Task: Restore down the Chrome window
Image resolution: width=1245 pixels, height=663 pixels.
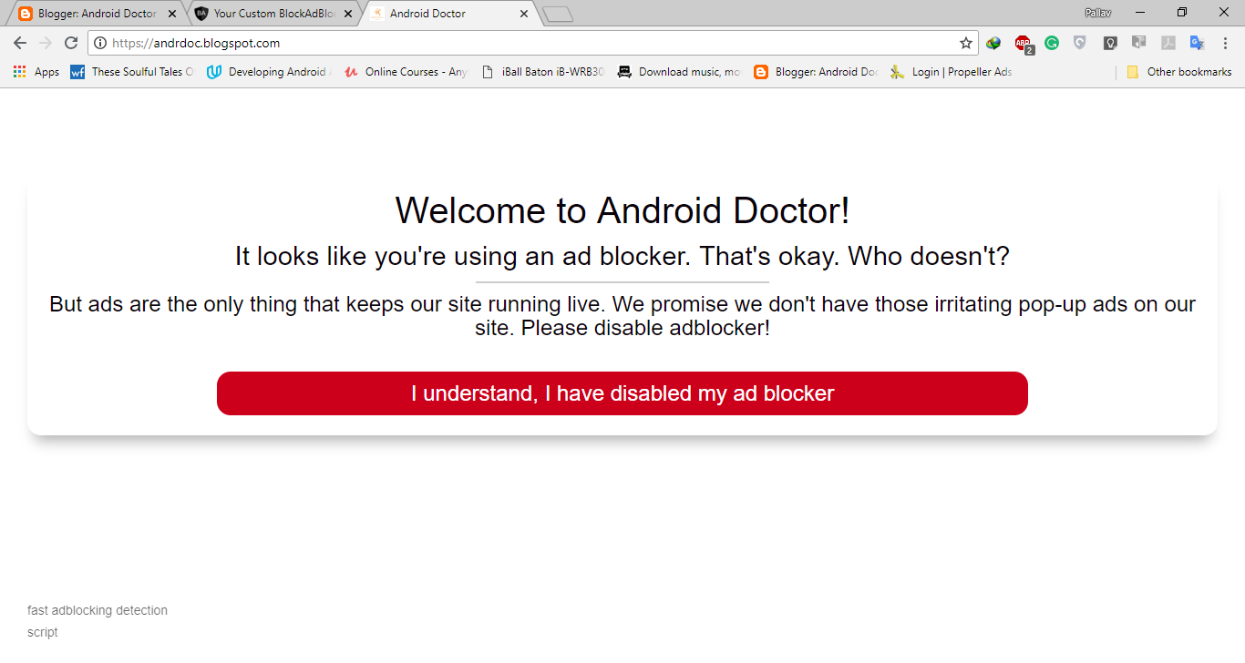Action: pyautogui.click(x=1182, y=13)
